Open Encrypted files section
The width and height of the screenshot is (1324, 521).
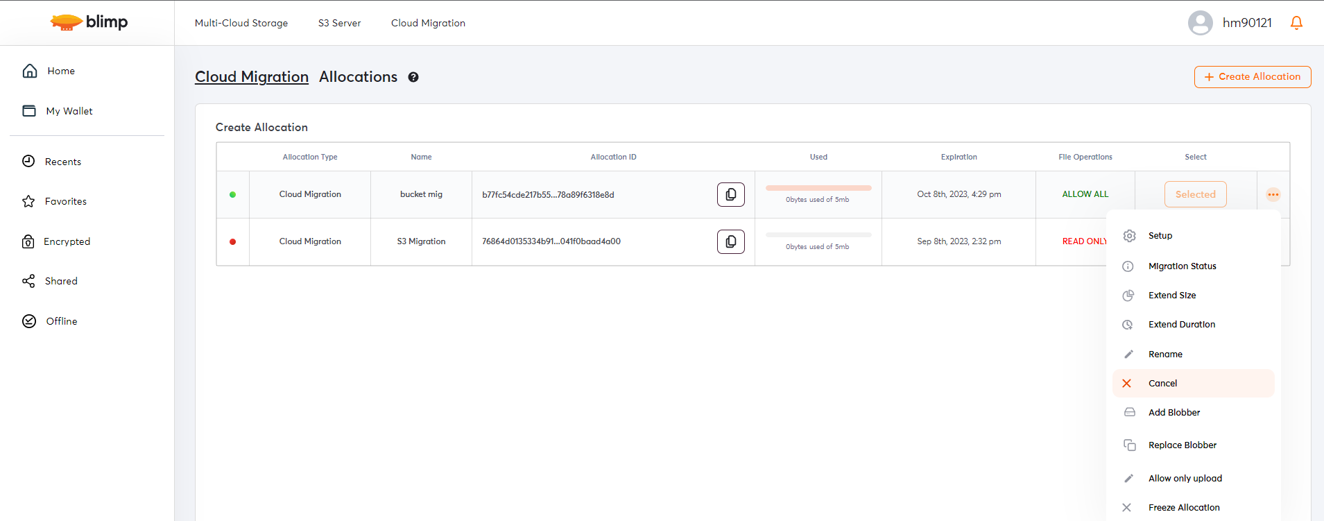[67, 241]
